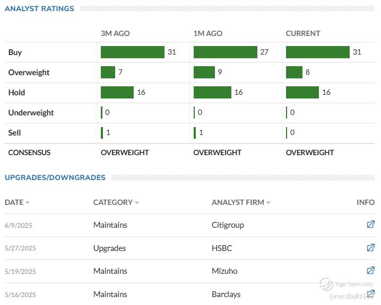381x305 pixels.
Task: Click the 3M AGO column header
Action: tap(115, 33)
